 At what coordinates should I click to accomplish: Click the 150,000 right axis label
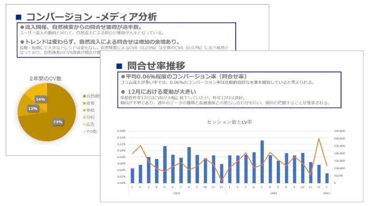(339, 161)
